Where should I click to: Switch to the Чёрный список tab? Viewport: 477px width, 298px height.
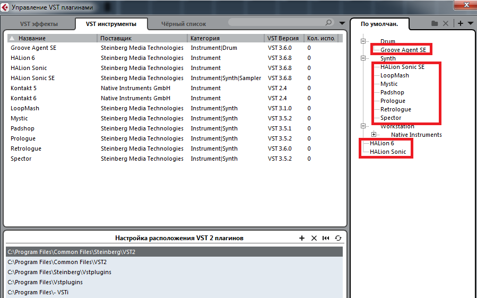[x=184, y=24]
